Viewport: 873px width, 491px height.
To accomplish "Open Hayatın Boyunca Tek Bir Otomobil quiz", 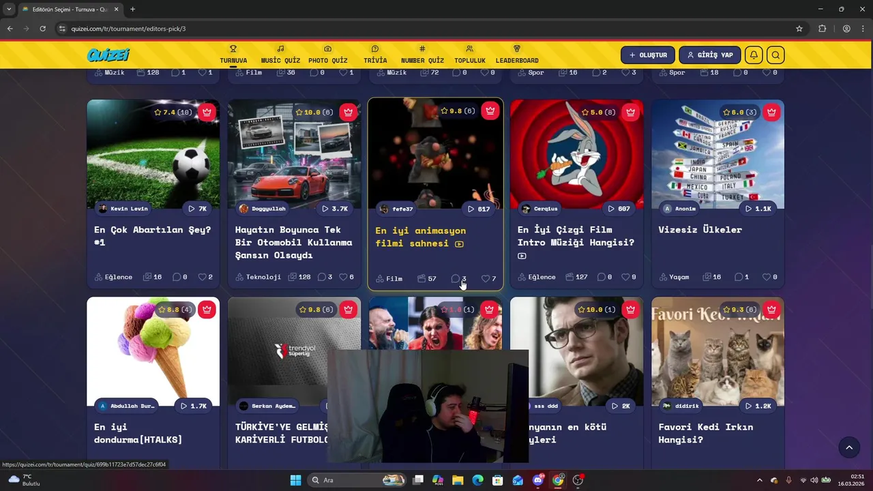I will (x=294, y=242).
